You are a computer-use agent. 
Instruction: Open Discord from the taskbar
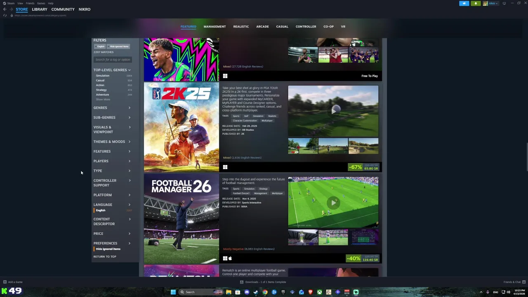click(247, 292)
